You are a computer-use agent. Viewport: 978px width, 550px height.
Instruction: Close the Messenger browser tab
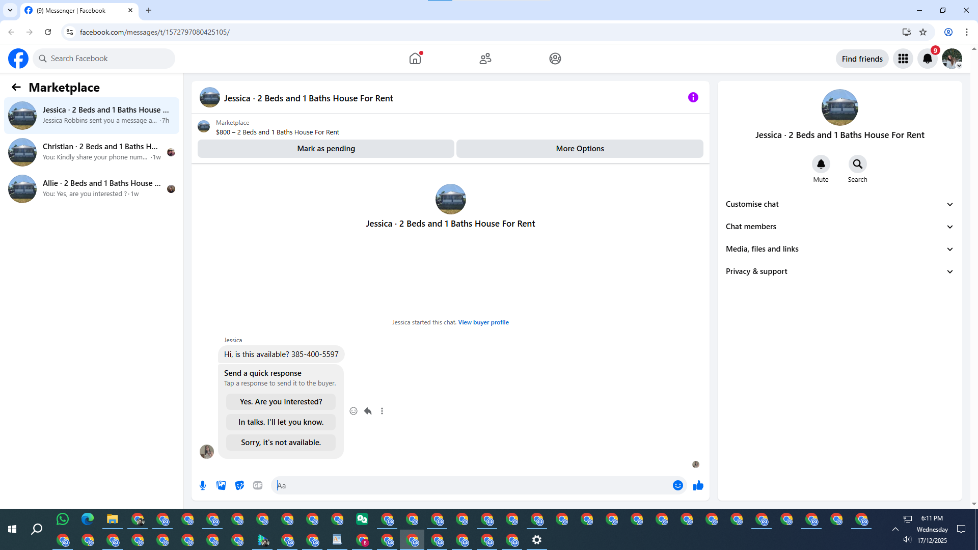[x=130, y=10]
